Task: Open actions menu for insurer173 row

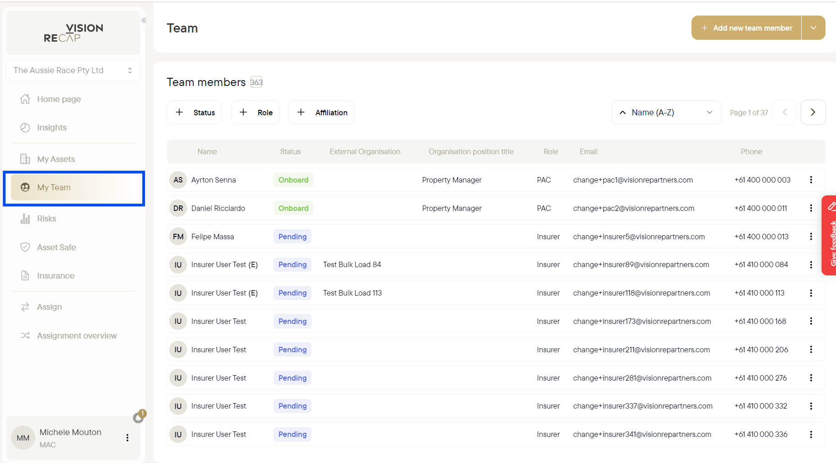Action: coord(811,321)
